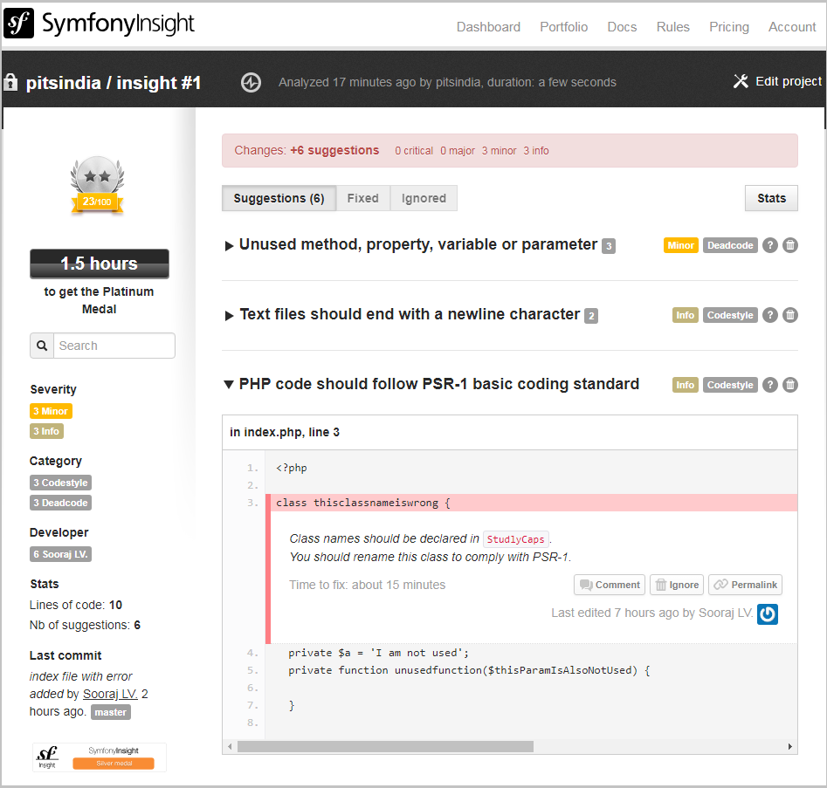Open help for newline character suggestion
This screenshot has height=788, width=827.
tap(770, 315)
